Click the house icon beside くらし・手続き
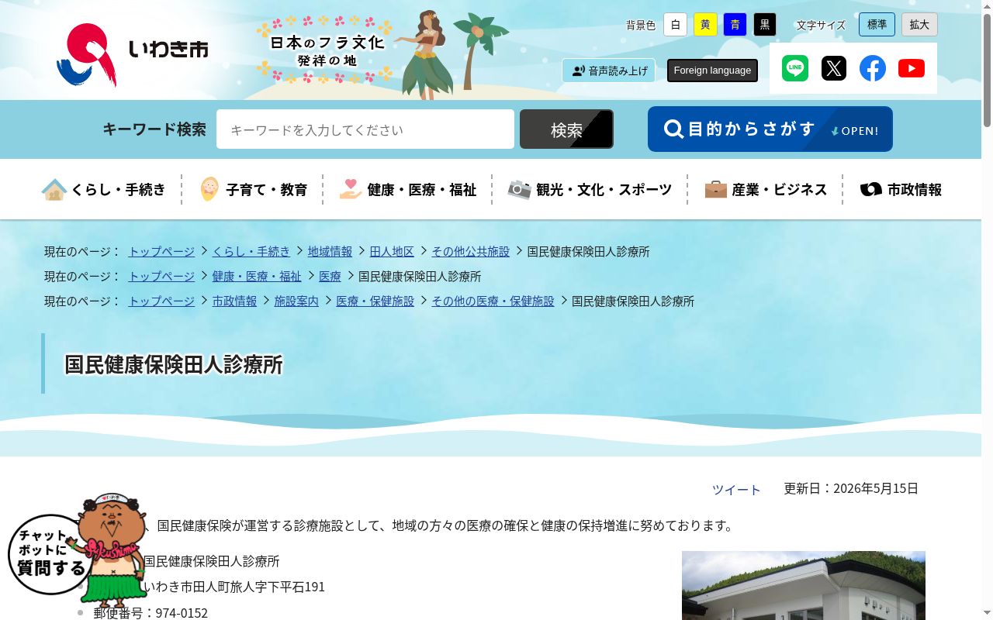993x620 pixels. [x=54, y=189]
